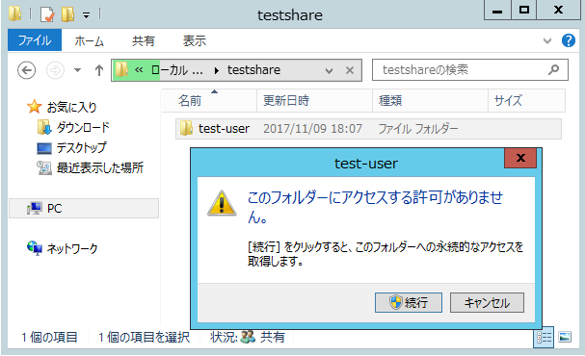Click the new folder icon in title bar
Image resolution: width=585 pixels, height=356 pixels.
pyautogui.click(x=67, y=14)
